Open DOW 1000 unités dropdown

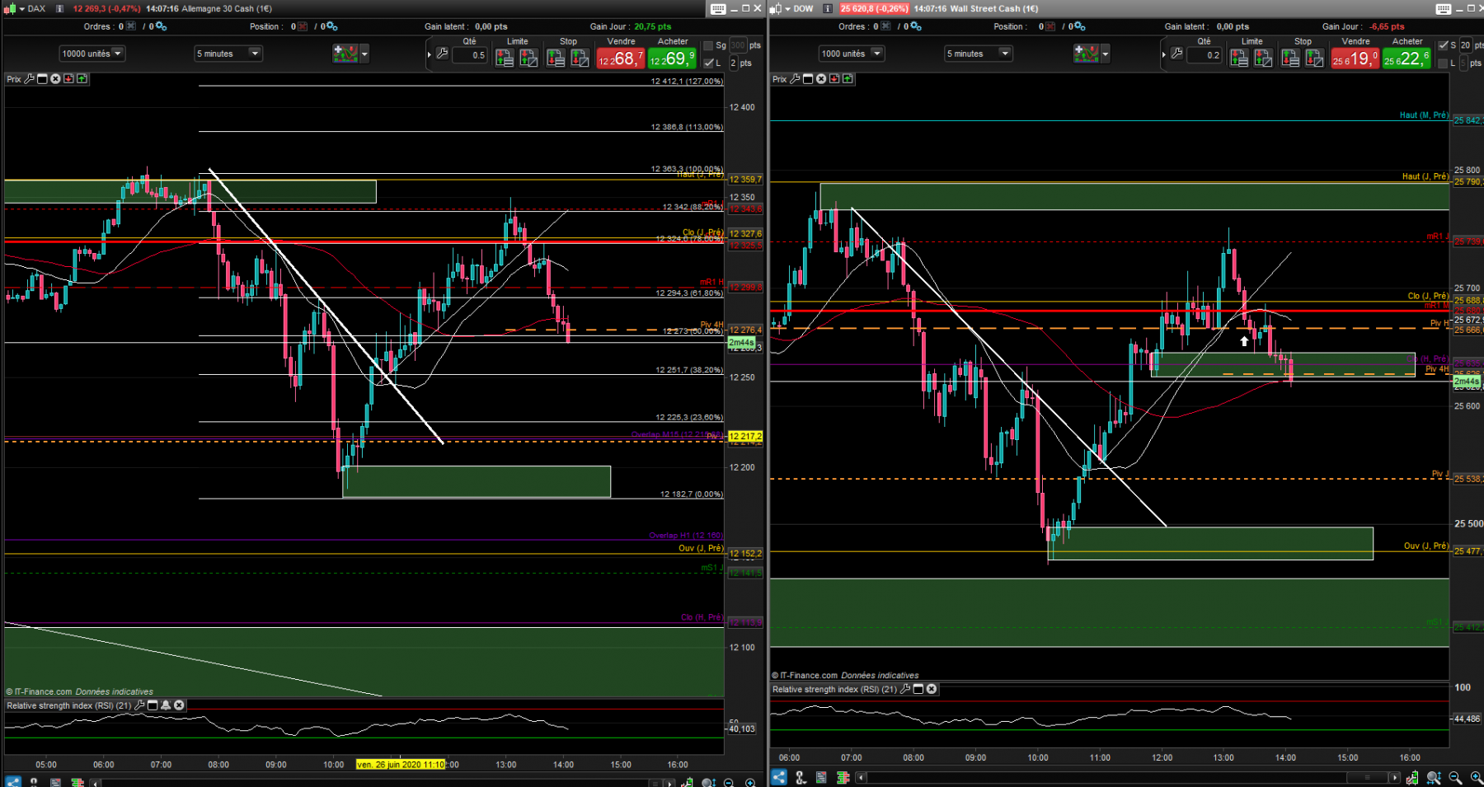coord(852,54)
